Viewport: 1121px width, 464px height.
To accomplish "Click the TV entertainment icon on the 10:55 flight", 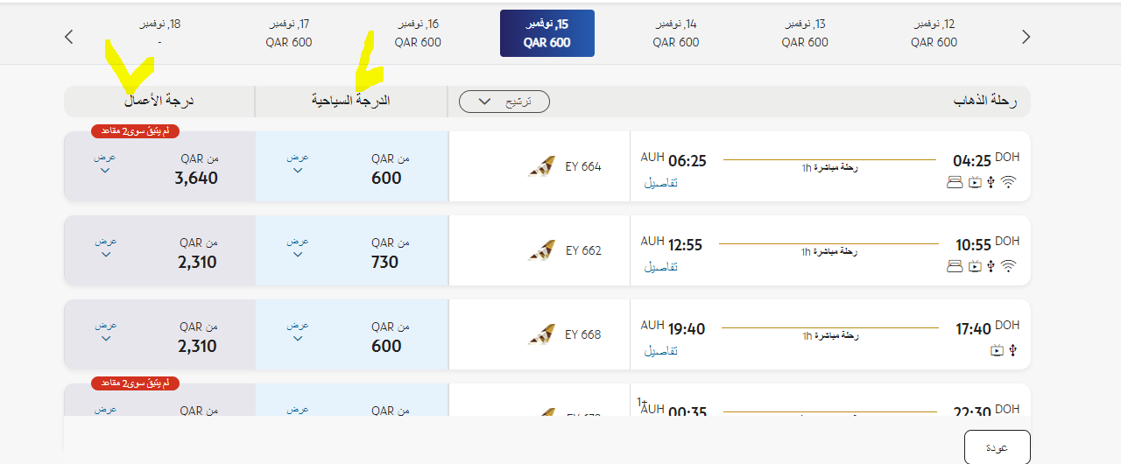I will coord(975,266).
